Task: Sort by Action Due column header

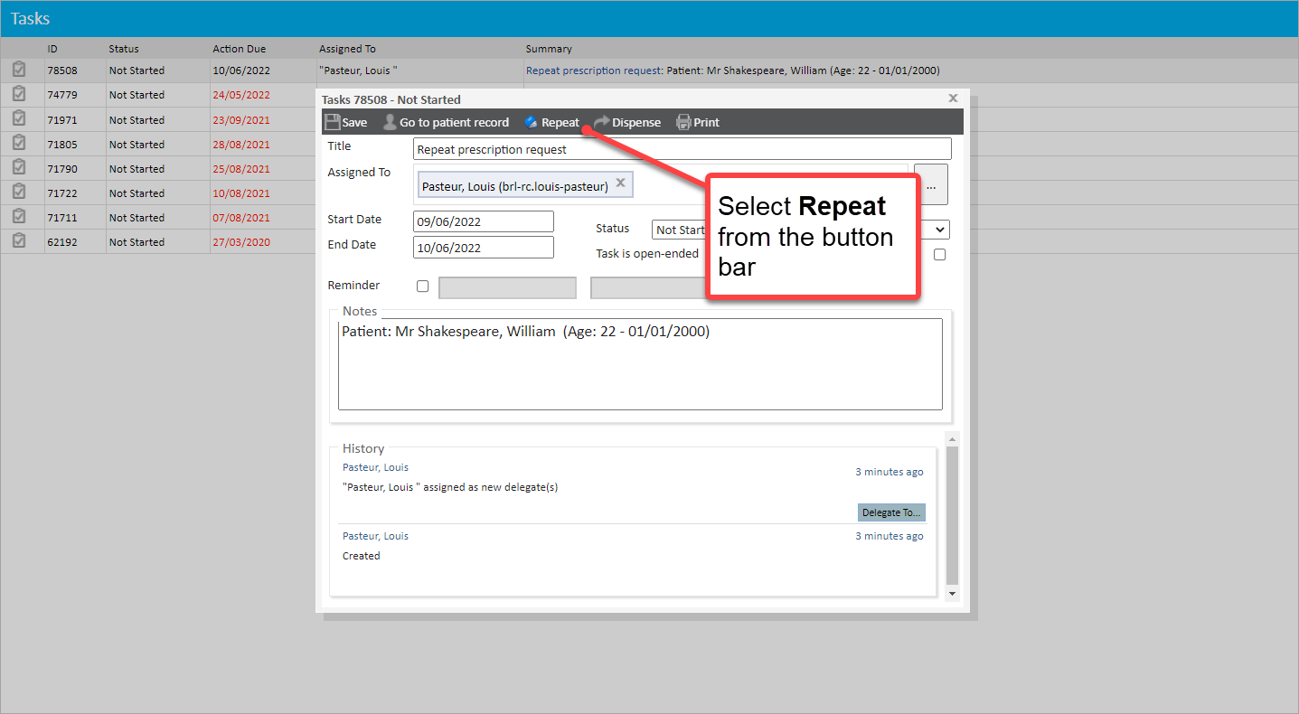Action: tap(239, 49)
